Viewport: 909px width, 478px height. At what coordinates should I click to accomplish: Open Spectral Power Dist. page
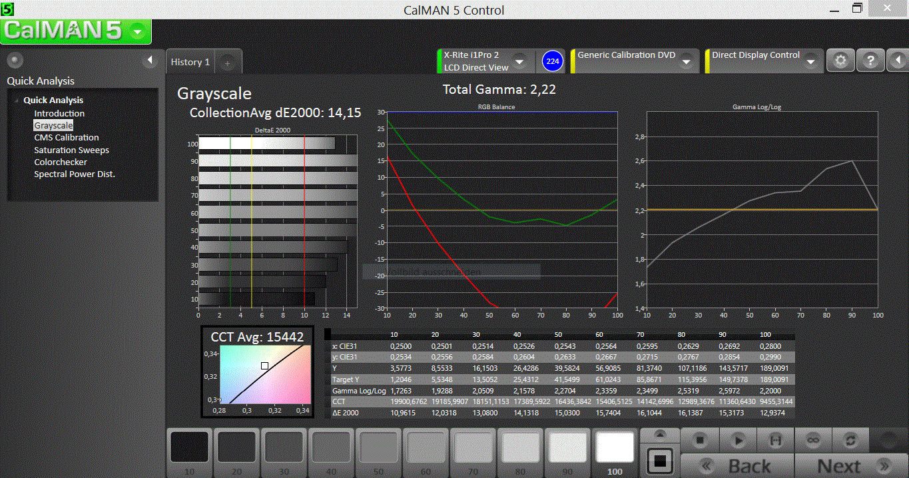(75, 174)
